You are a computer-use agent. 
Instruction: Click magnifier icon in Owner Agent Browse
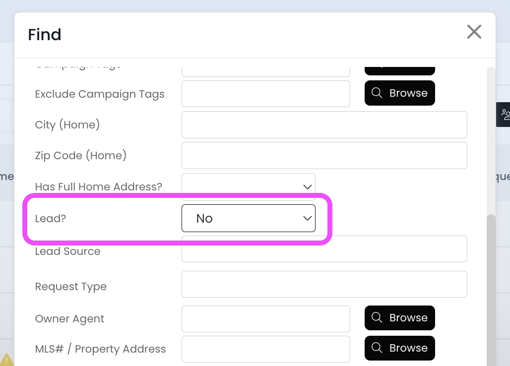pyautogui.click(x=377, y=318)
